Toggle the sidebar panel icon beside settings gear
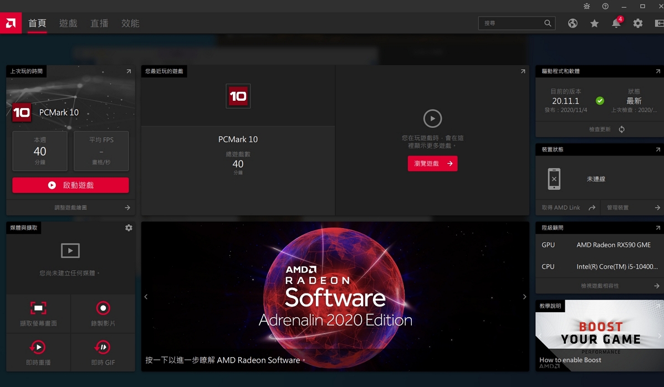Viewport: 664px width, 387px height. (660, 23)
